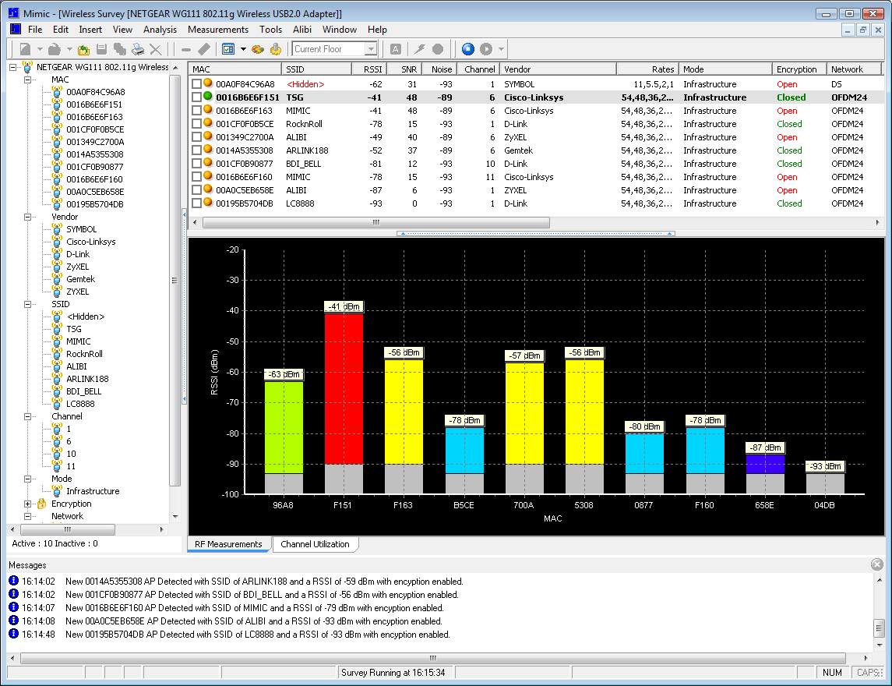Viewport: 892px width, 686px height.
Task: Click the dark blue 658E bar in chart
Action: pyautogui.click(x=765, y=464)
